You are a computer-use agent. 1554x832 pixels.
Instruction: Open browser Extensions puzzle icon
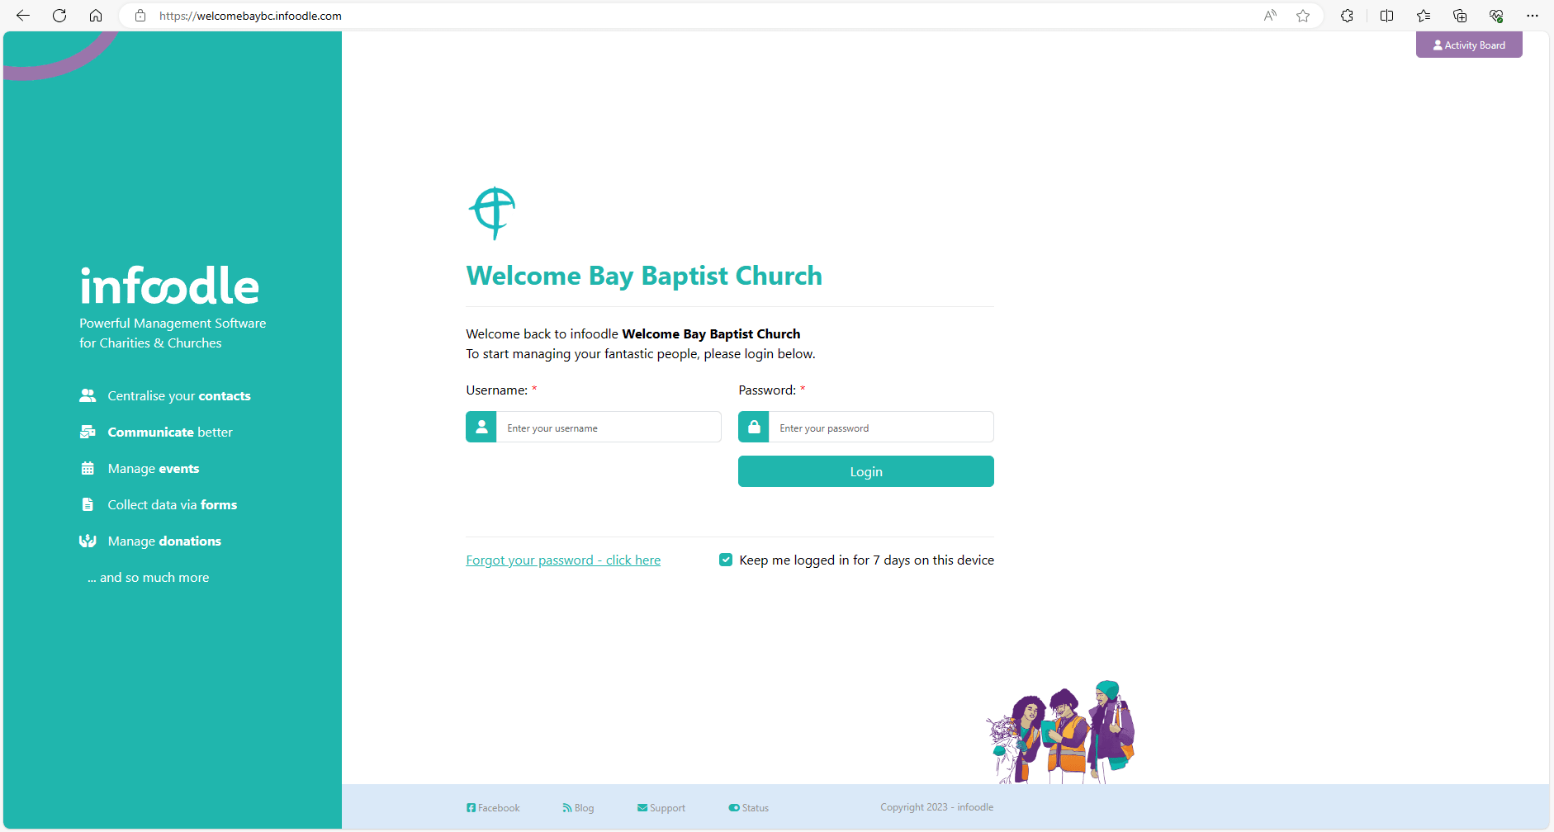tap(1347, 16)
